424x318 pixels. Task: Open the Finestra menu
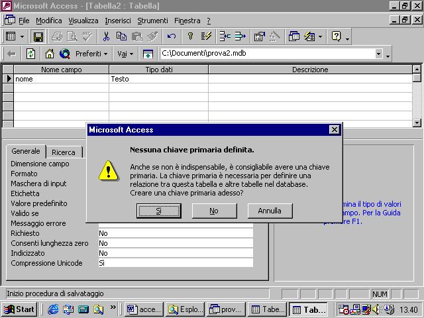tap(187, 21)
